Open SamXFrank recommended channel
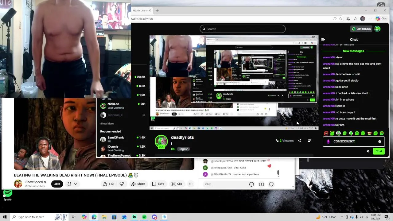The image size is (393, 221). click(123, 139)
